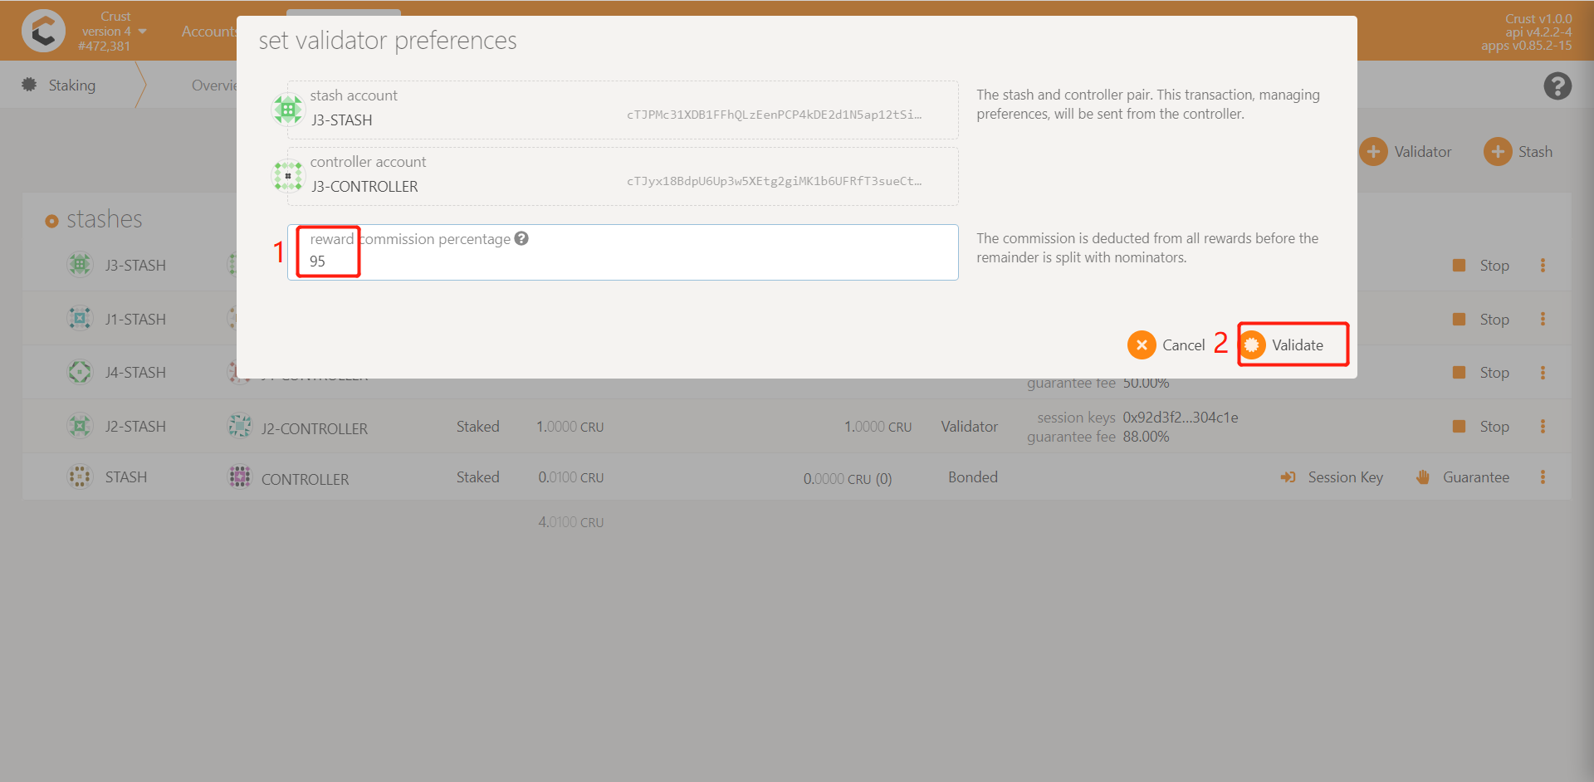The width and height of the screenshot is (1594, 782).
Task: Add a new Stash with the plus button
Action: tap(1518, 151)
